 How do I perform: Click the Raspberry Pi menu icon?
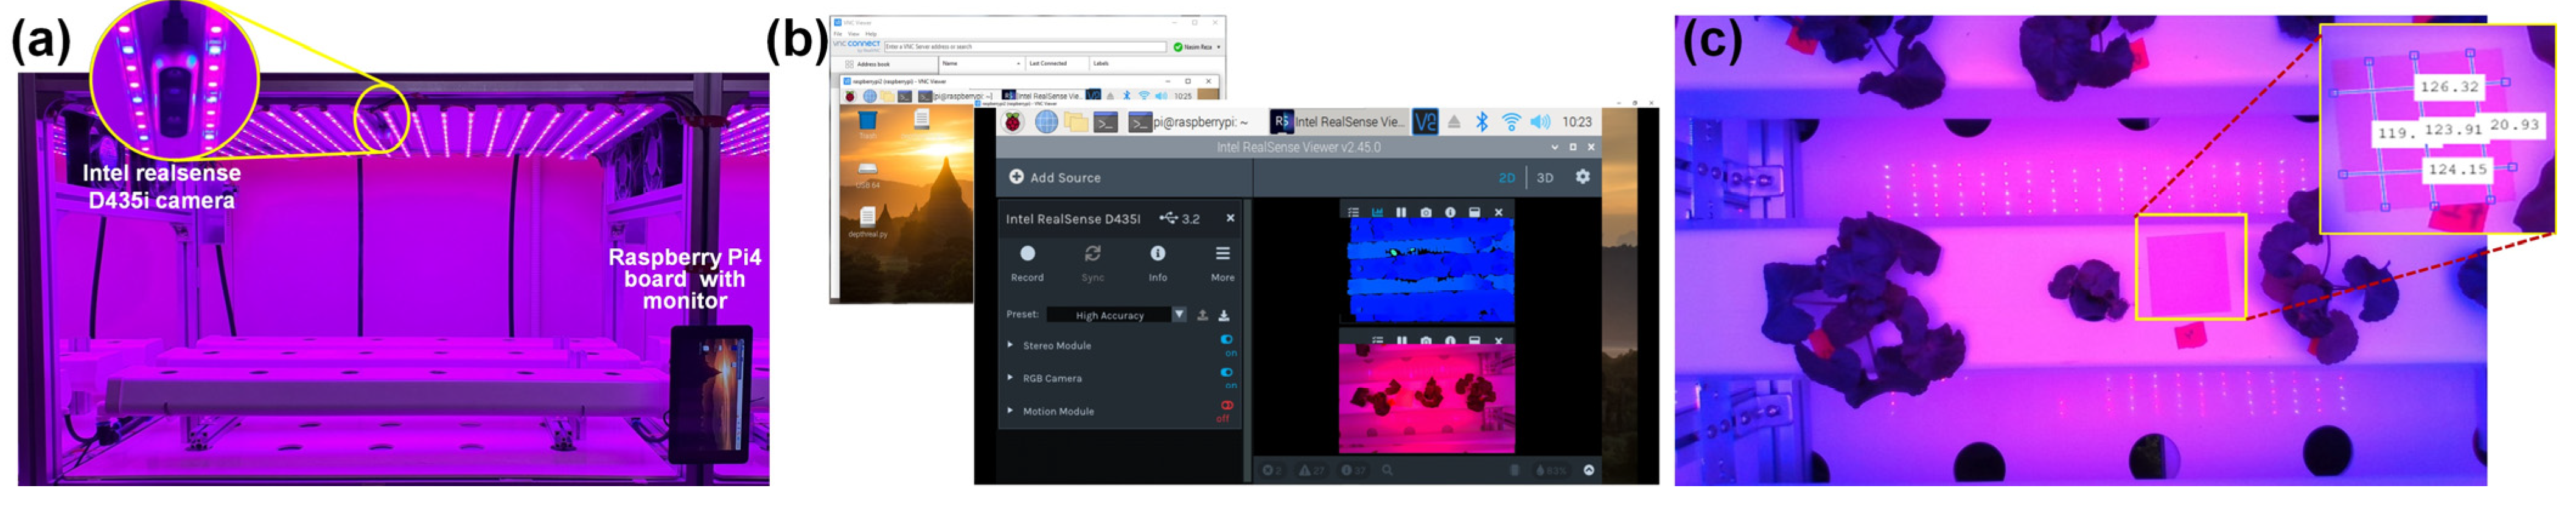pos(1014,122)
